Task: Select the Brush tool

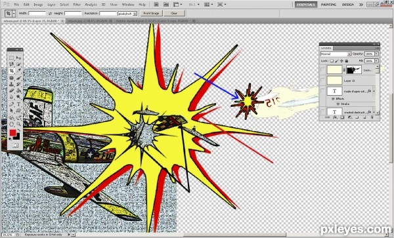Action: pyautogui.click(x=19, y=77)
